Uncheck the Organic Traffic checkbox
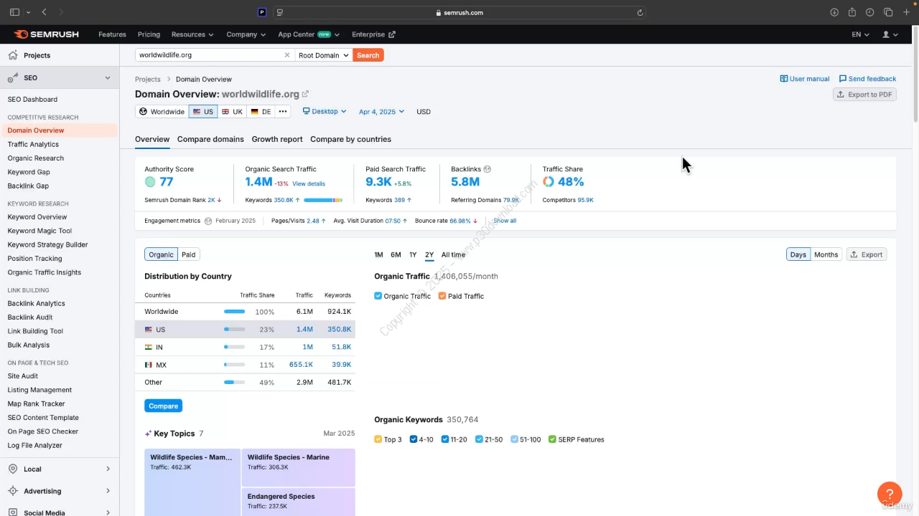The width and height of the screenshot is (919, 516). [x=378, y=296]
